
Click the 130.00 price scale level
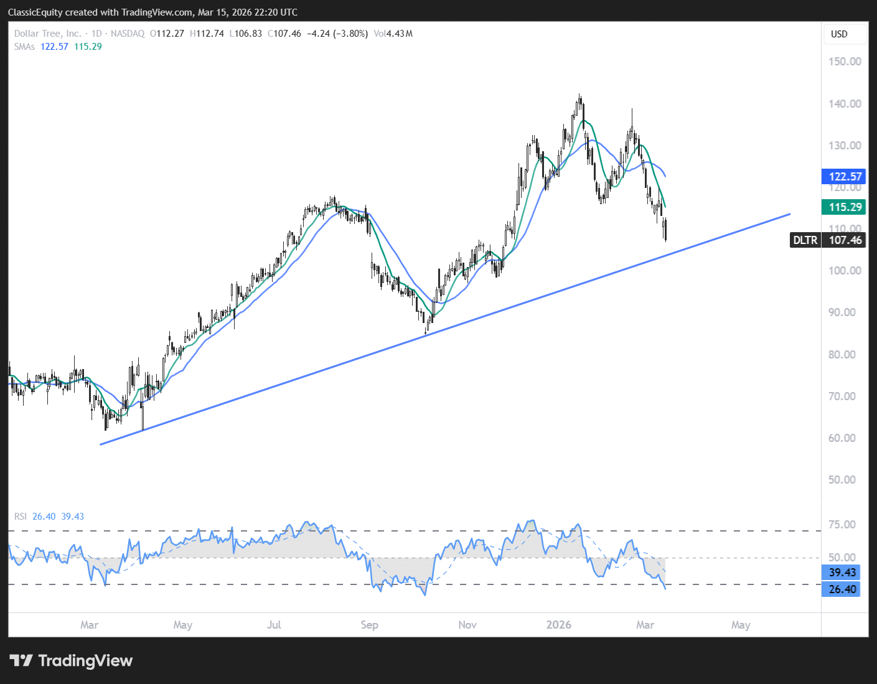pyautogui.click(x=845, y=146)
